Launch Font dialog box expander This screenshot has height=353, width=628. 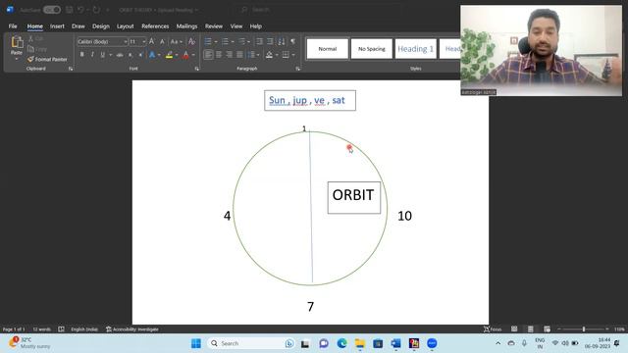tap(196, 69)
